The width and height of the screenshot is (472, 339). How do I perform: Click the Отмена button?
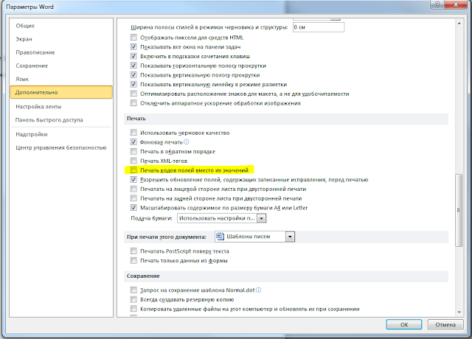[445, 324]
